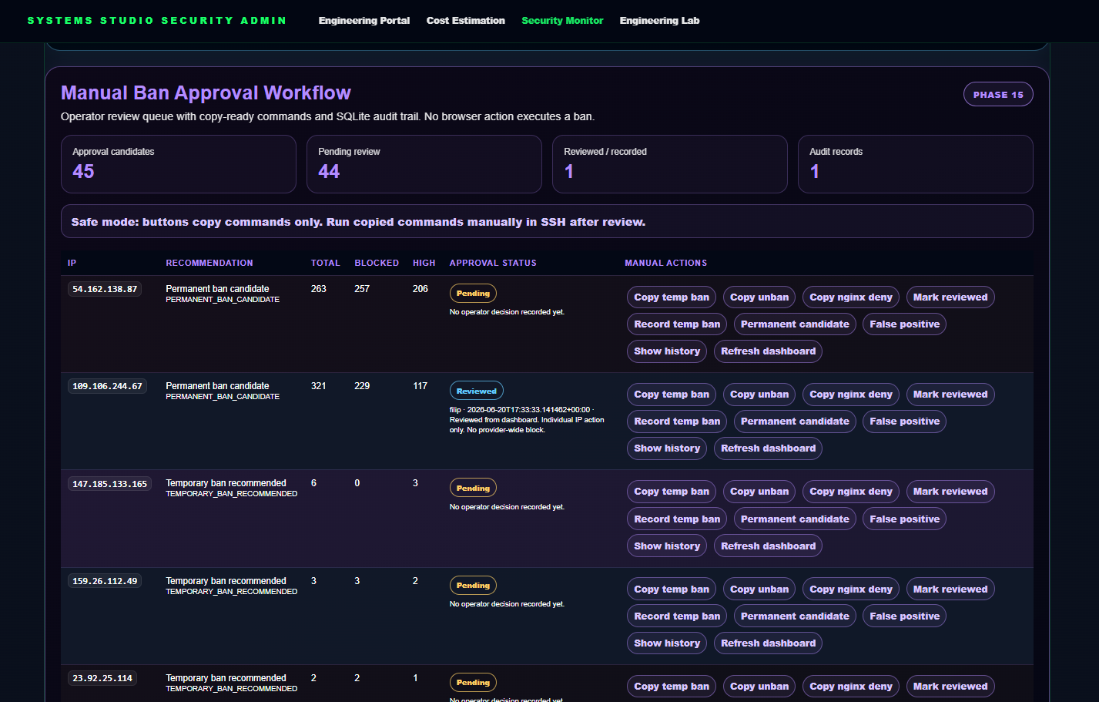Open the Cost Estimation nav link
Viewport: 1099px width, 702px height.
pos(465,21)
